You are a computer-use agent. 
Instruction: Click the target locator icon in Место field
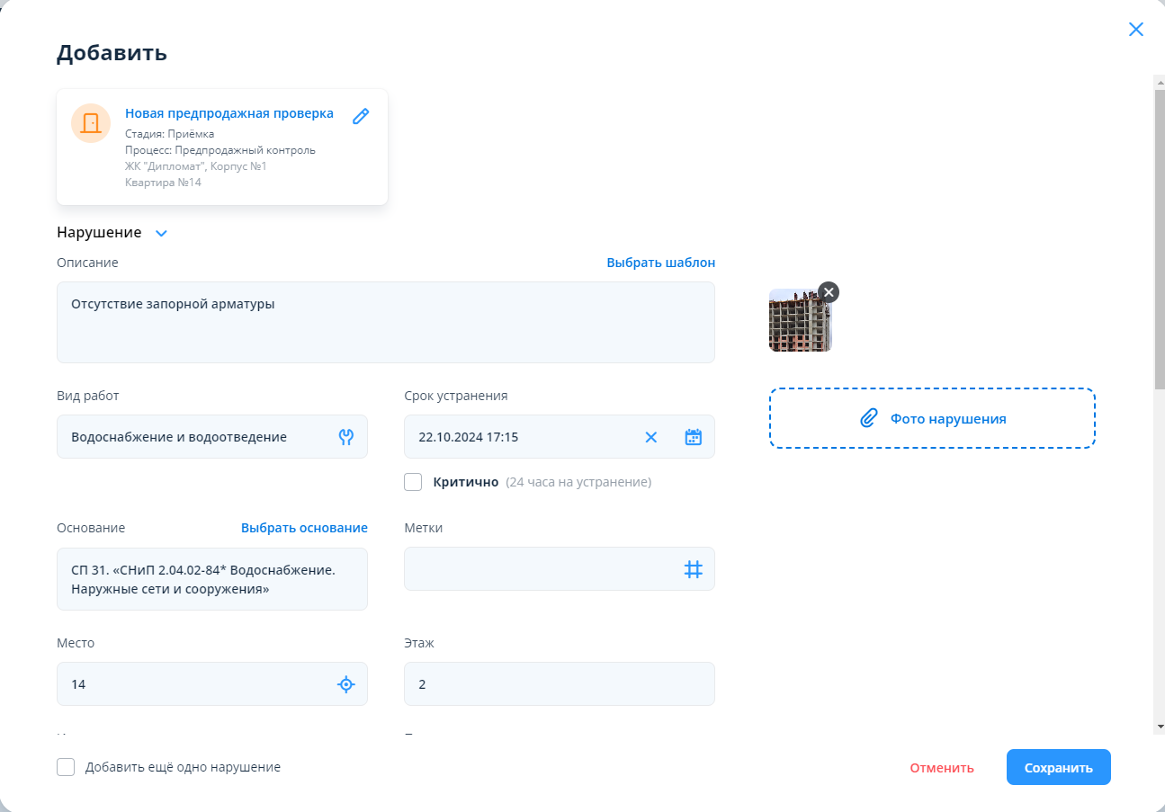[x=346, y=684]
